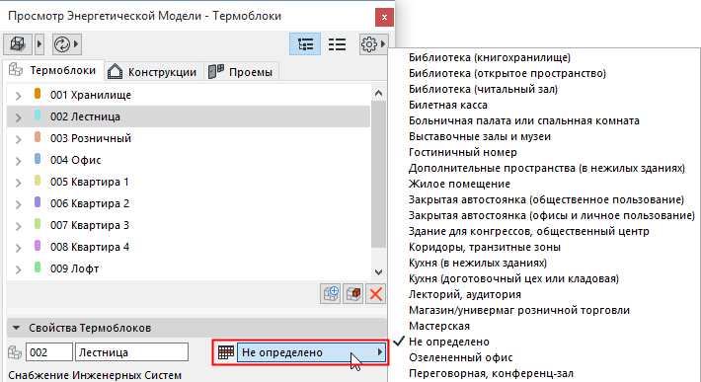
Task: Collapse the Свойства Термоблоков section
Action: click(17, 328)
